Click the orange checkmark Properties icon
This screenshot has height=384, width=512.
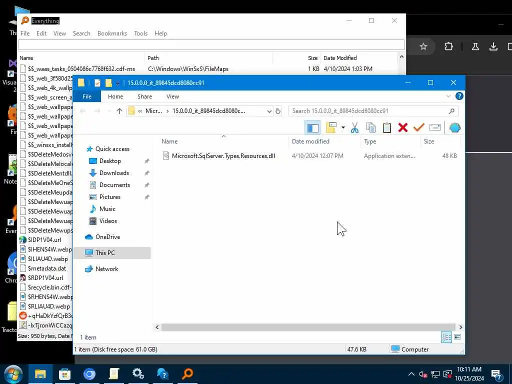(x=418, y=127)
